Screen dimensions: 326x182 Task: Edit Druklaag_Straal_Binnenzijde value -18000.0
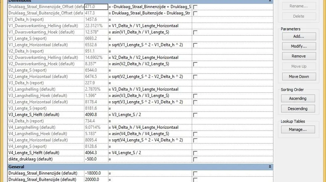(96, 173)
